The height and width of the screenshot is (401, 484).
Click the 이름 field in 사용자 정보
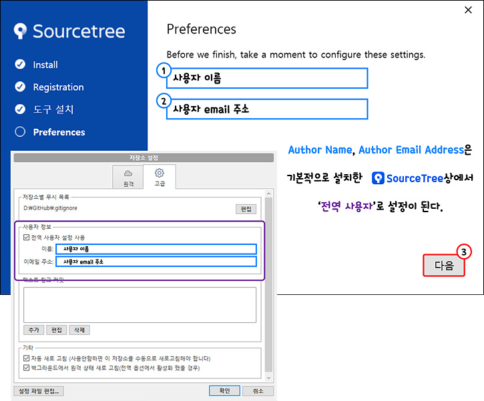(156, 249)
